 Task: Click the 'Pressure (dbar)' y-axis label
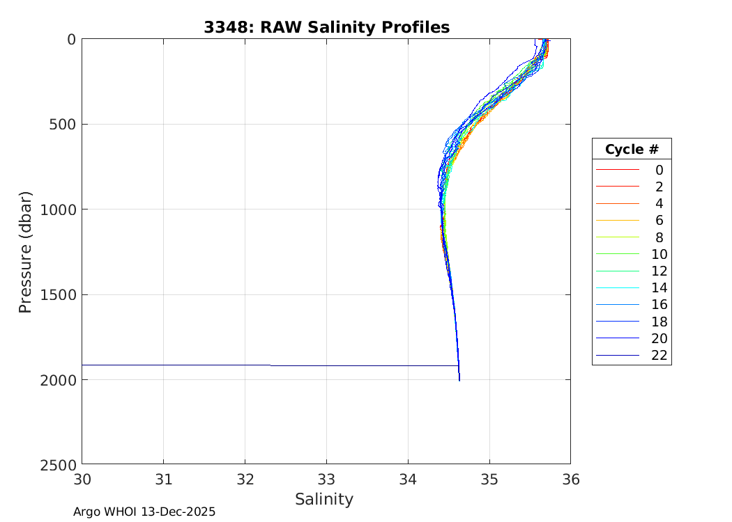click(26, 251)
